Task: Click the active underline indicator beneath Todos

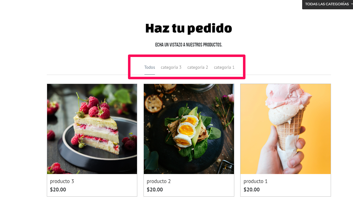Action: click(149, 74)
